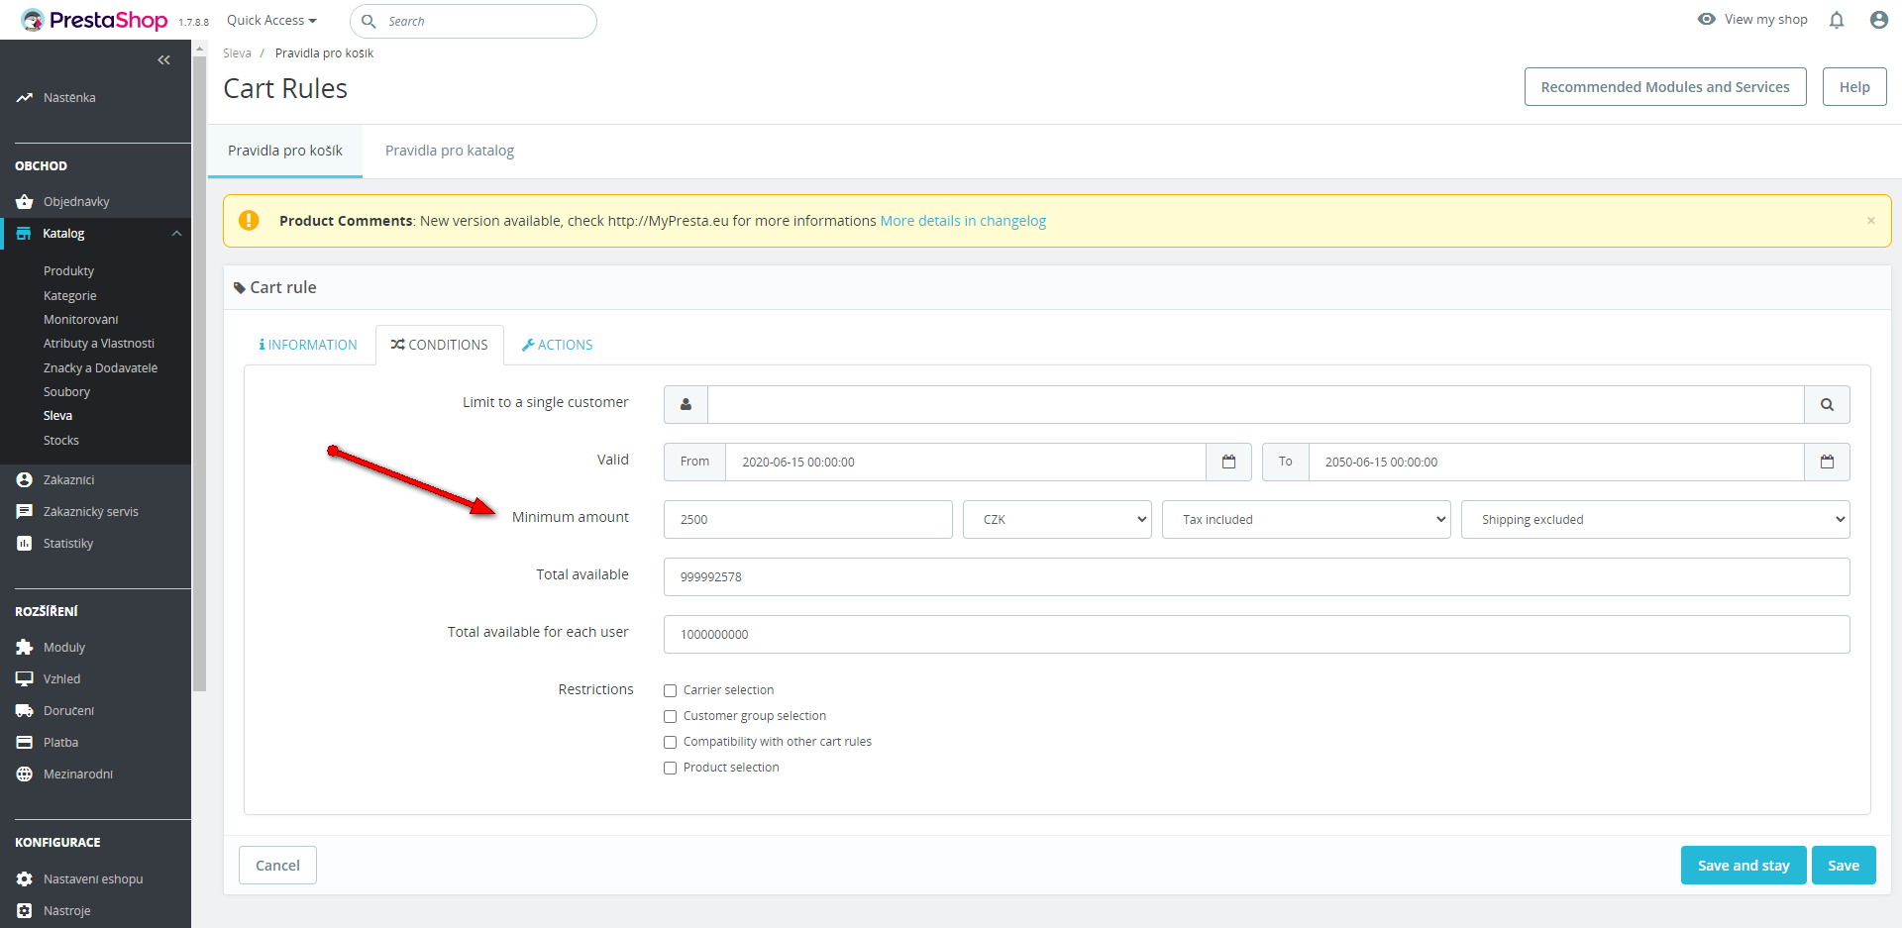This screenshot has height=928, width=1902.
Task: Open the user profile avatar menu
Action: tap(1878, 20)
